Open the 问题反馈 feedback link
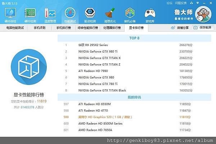 [x=181, y=3]
